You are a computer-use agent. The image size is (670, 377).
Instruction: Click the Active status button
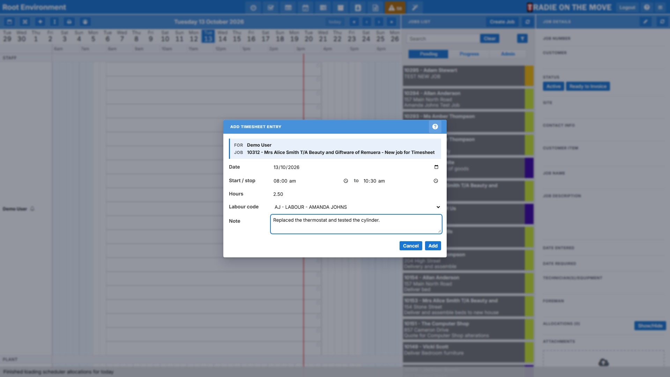pos(553,86)
